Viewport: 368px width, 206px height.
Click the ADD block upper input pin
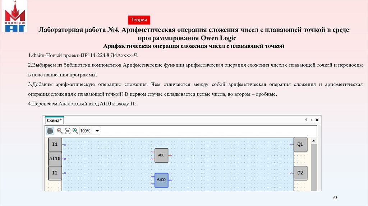pyautogui.click(x=152, y=152)
